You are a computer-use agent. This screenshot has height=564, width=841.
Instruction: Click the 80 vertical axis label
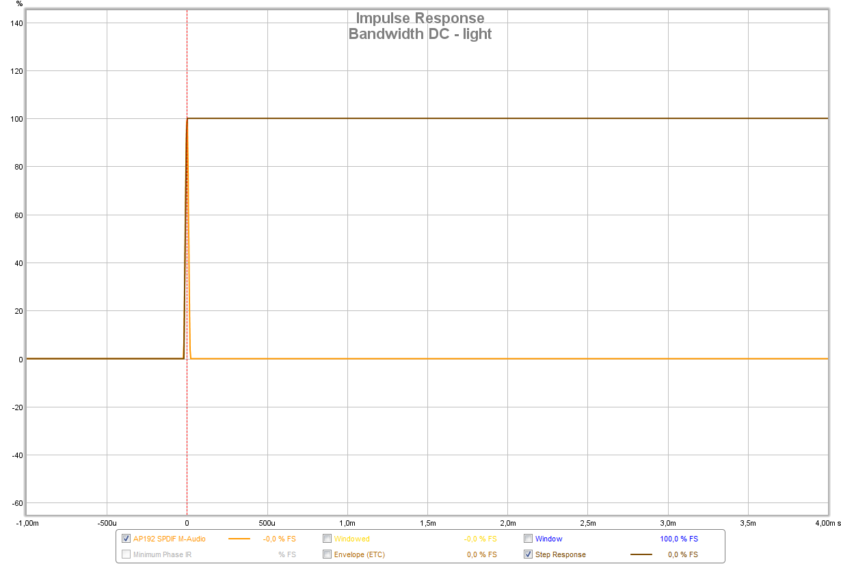(18, 167)
